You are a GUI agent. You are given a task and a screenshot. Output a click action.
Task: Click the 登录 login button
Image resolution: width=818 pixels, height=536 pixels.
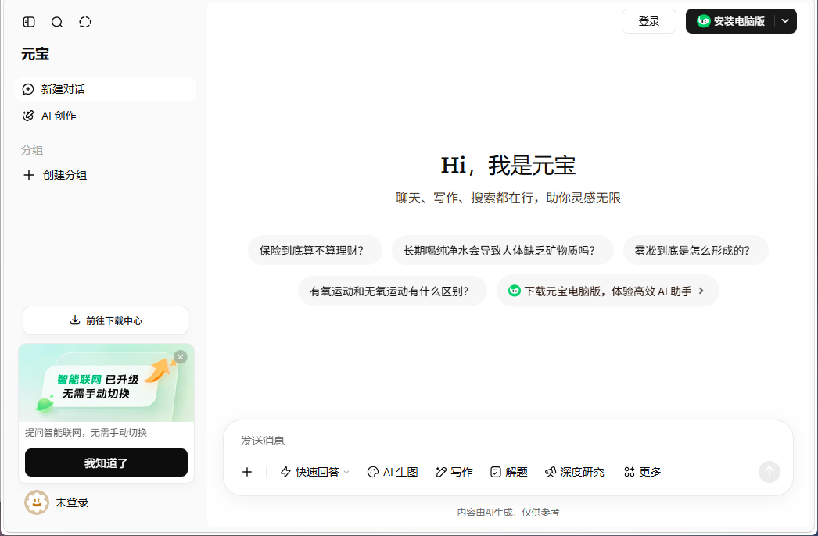click(x=649, y=21)
